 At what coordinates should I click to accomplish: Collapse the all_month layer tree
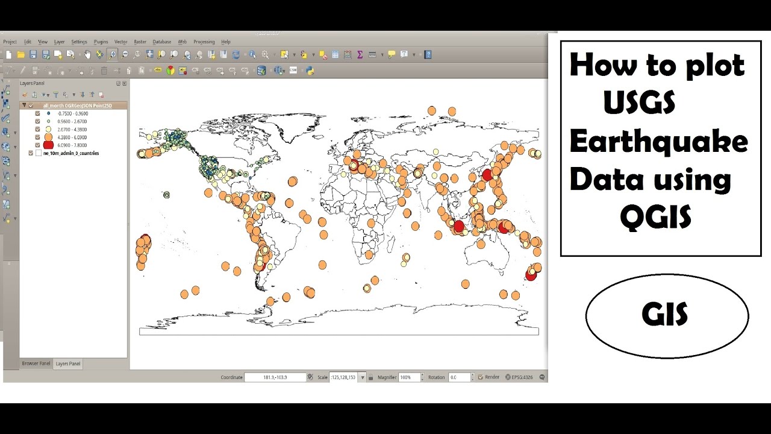pos(24,105)
